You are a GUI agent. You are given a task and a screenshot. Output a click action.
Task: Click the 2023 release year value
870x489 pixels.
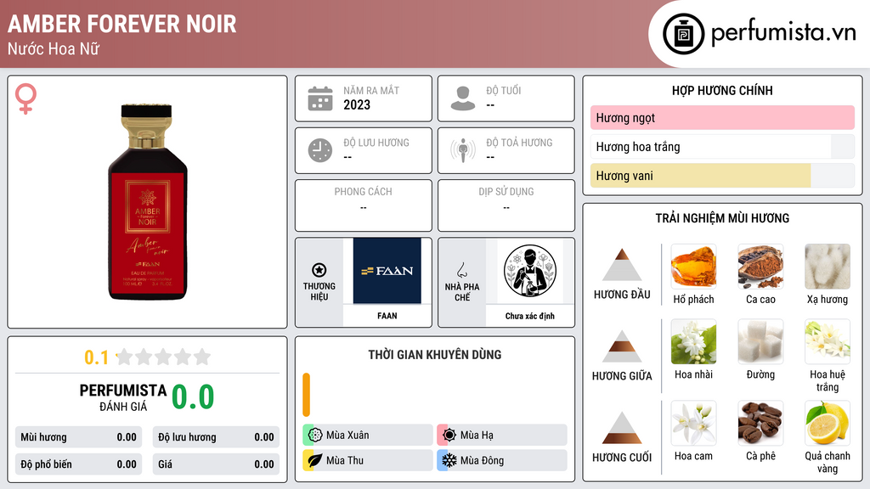pyautogui.click(x=357, y=104)
